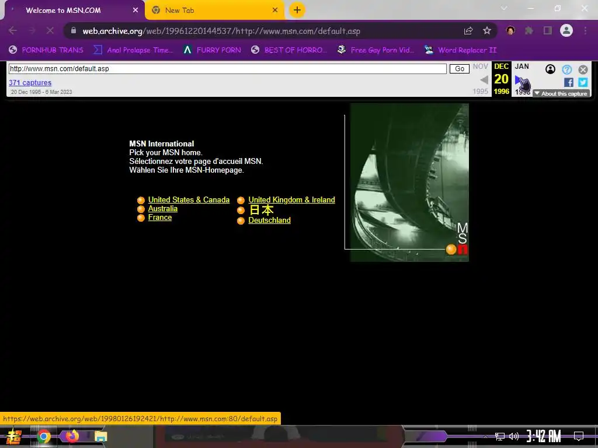The height and width of the screenshot is (448, 598).
Task: Open United States & Canada link
Action: [x=189, y=199]
